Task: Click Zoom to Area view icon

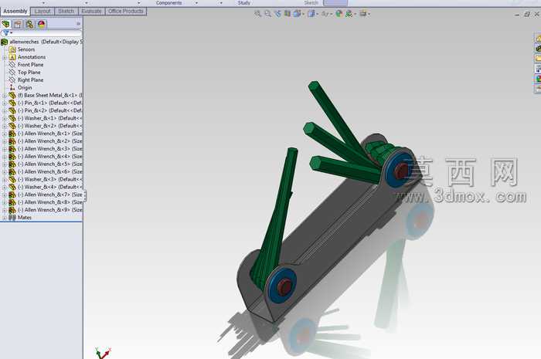Action: tap(267, 14)
